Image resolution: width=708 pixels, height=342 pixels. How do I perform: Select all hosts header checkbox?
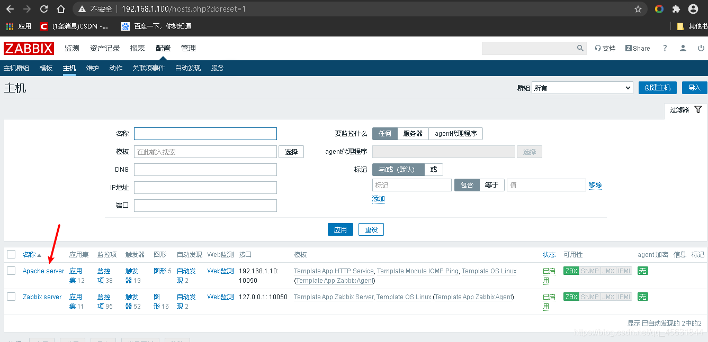tap(11, 254)
